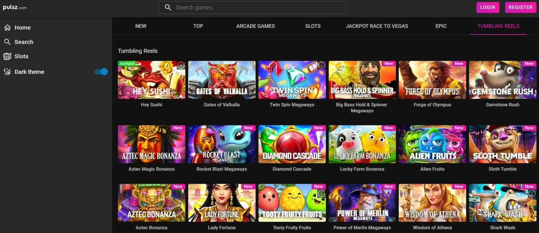This screenshot has height=233, width=539.
Task: Open the Shark Wash thumbnail
Action: [x=503, y=203]
